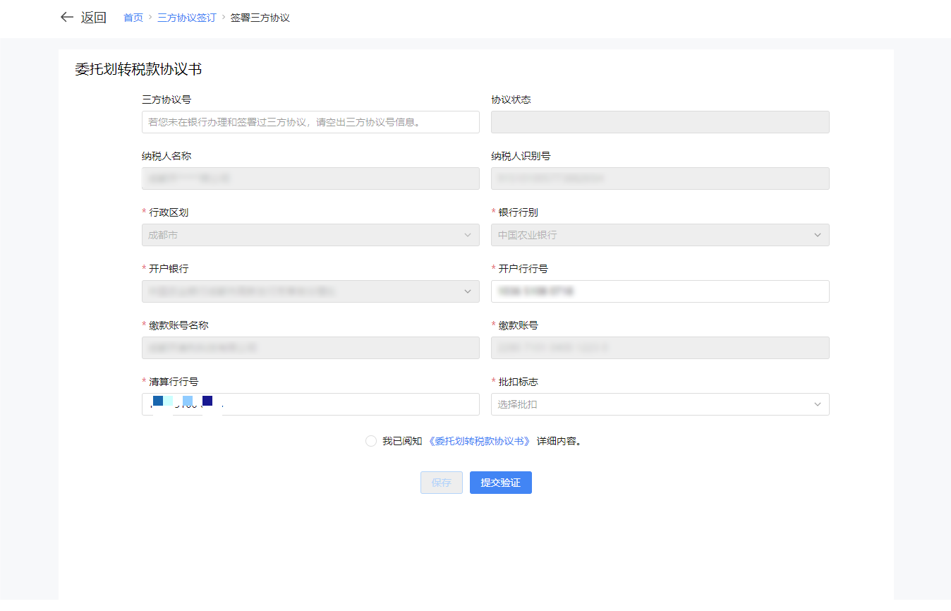This screenshot has width=951, height=611.
Task: Click the 缴款账号名称 field
Action: [310, 348]
